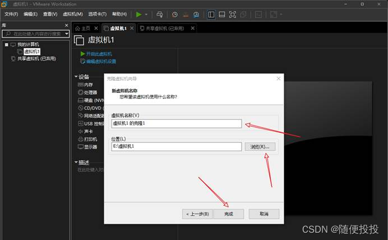Click the 开启此虚拟机 link
This screenshot has height=240, width=388.
[x=99, y=54]
